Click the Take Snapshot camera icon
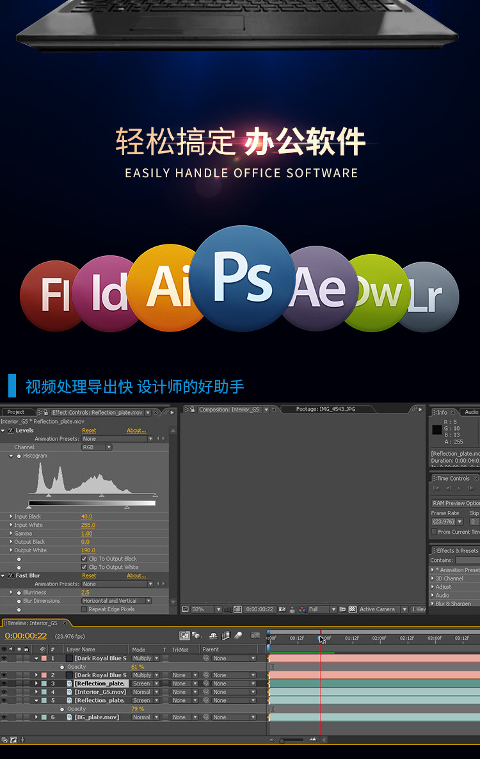The image size is (480, 759). pos(282,609)
